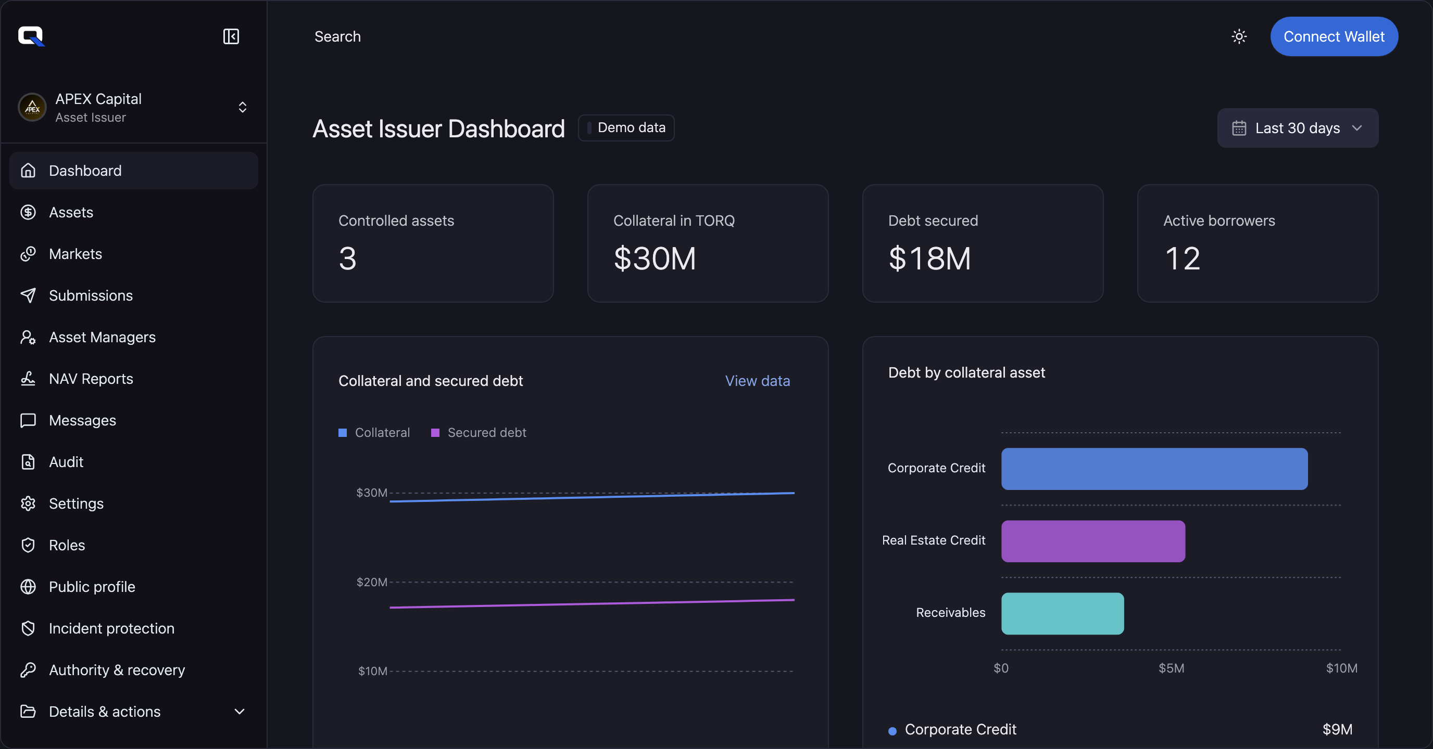This screenshot has height=749, width=1433.
Task: Click the Corporate Credit $9M legend value
Action: pyautogui.click(x=1337, y=730)
